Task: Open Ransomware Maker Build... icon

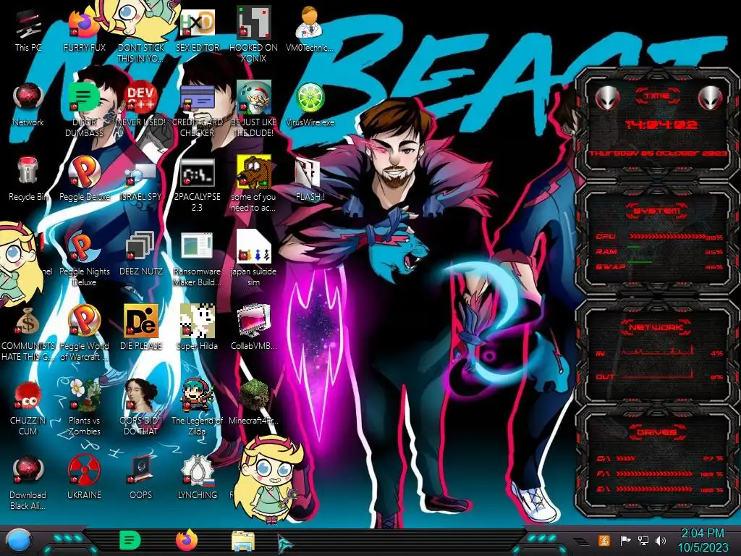Action: 197,246
